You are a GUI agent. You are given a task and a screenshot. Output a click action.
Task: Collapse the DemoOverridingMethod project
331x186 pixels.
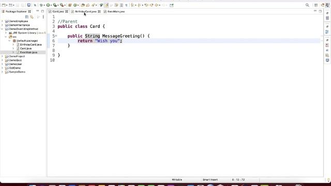pos(2,29)
